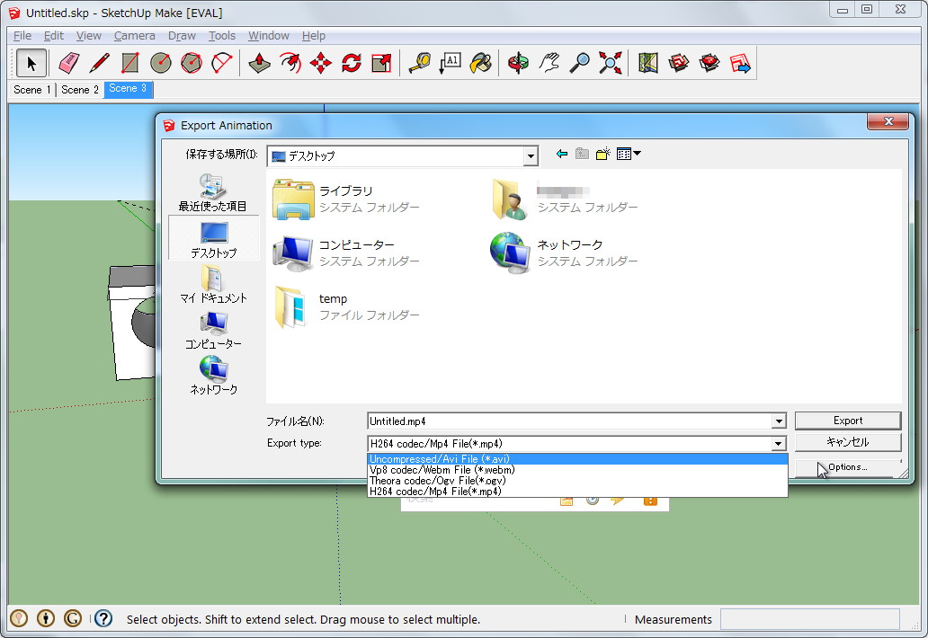Select ネットワーク in places sidebar
The image size is (928, 638).
[213, 376]
